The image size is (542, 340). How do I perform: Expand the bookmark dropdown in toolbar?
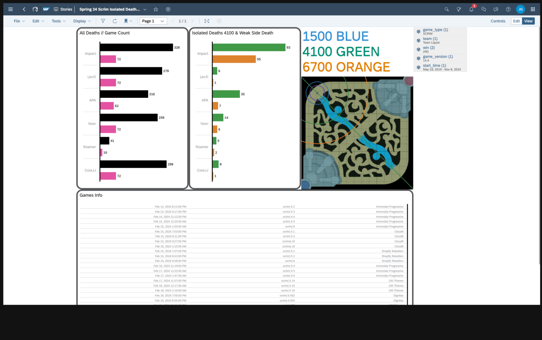coord(128,21)
